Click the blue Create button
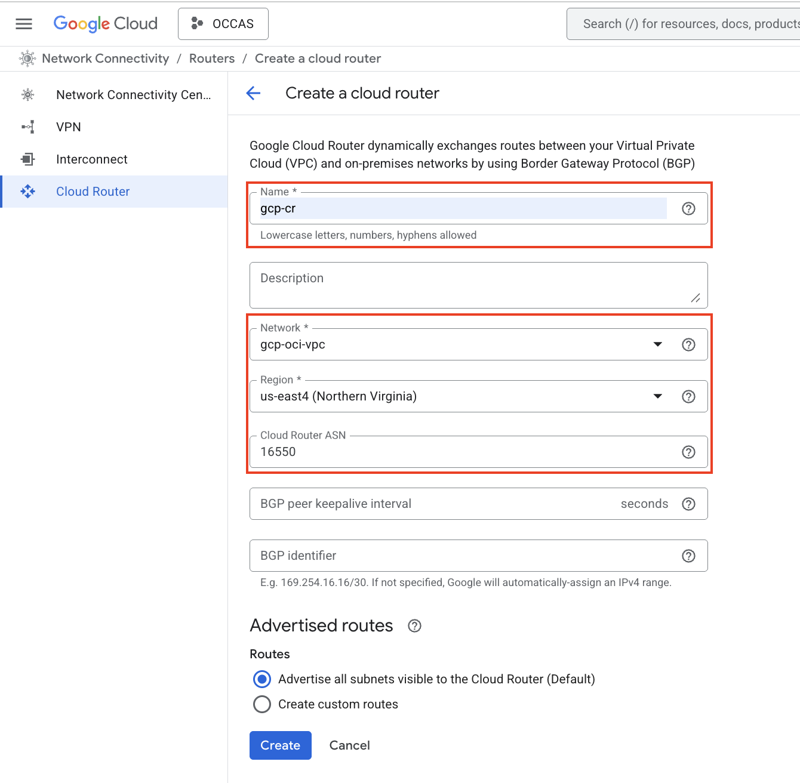The image size is (800, 783). click(280, 745)
